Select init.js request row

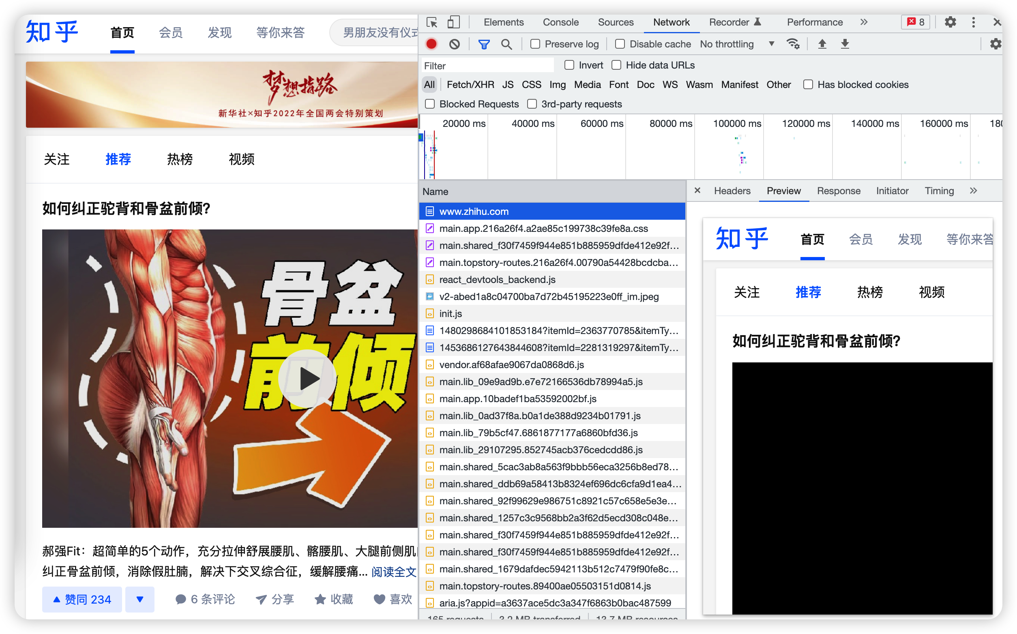click(x=552, y=314)
